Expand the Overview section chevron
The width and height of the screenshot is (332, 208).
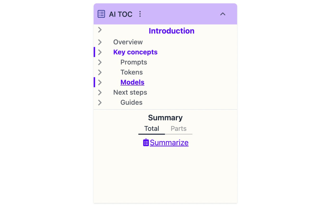tap(100, 42)
